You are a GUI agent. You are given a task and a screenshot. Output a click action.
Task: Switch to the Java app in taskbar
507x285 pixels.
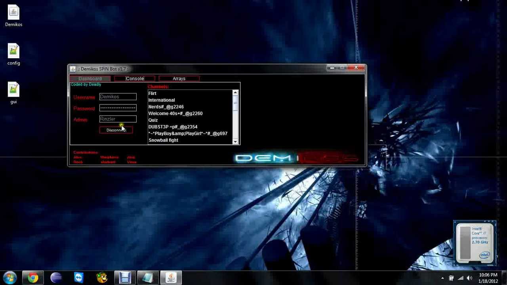point(171,278)
